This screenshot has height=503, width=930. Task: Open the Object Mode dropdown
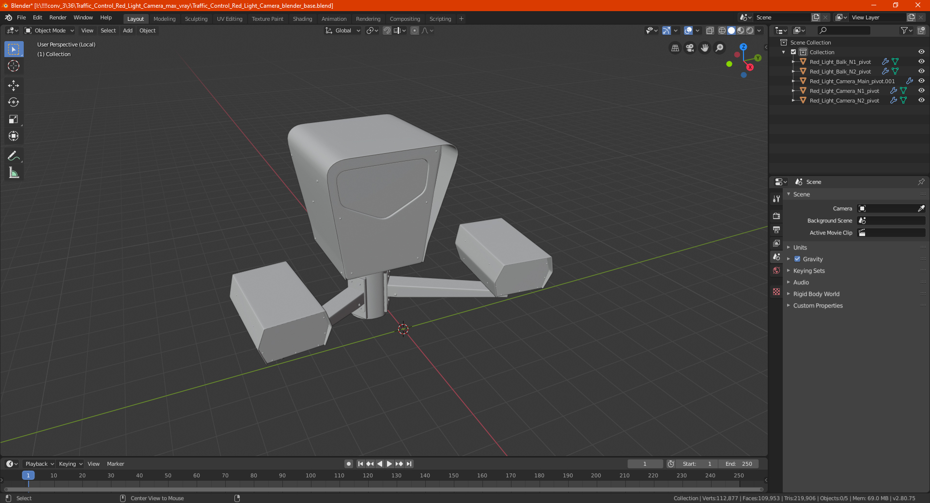pyautogui.click(x=49, y=30)
